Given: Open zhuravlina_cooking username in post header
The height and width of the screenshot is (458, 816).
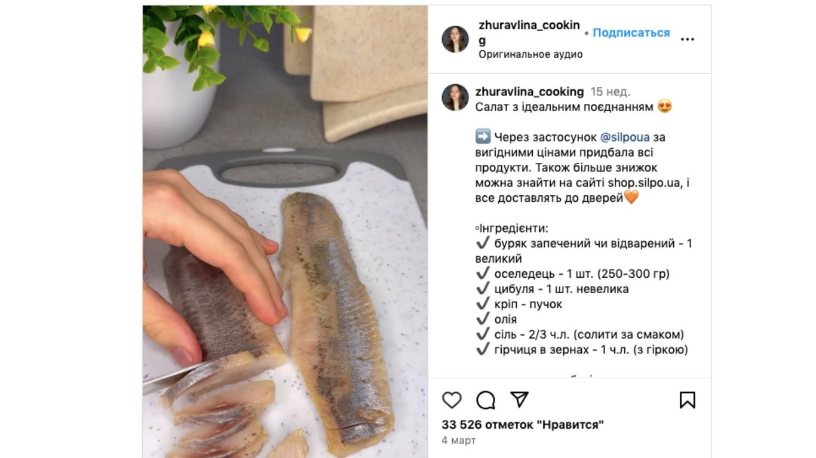Looking at the screenshot, I should tap(529, 32).
